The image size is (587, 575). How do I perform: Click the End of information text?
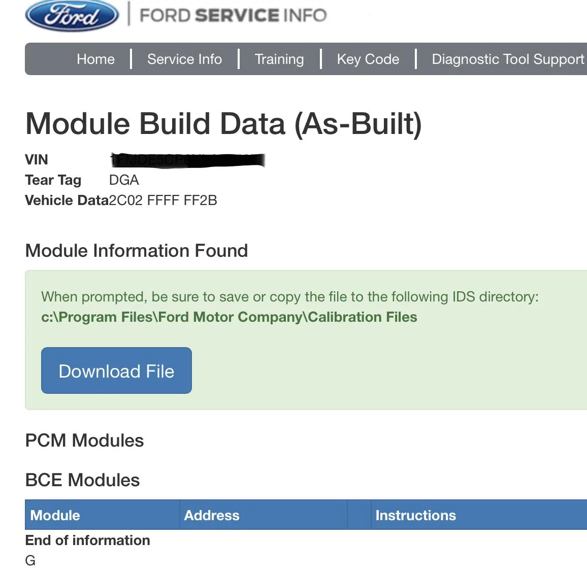[88, 540]
